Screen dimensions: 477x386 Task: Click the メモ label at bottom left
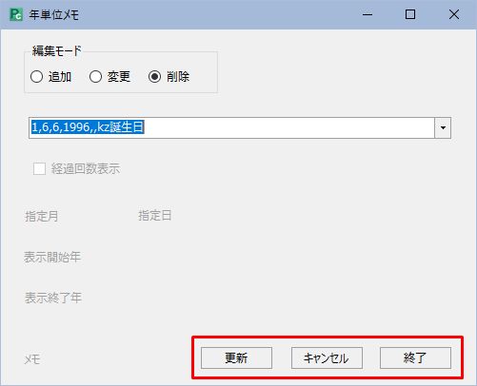[x=32, y=359]
